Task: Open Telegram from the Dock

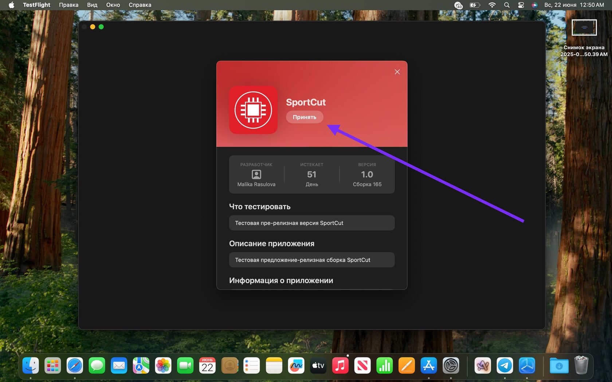Action: pyautogui.click(x=505, y=365)
